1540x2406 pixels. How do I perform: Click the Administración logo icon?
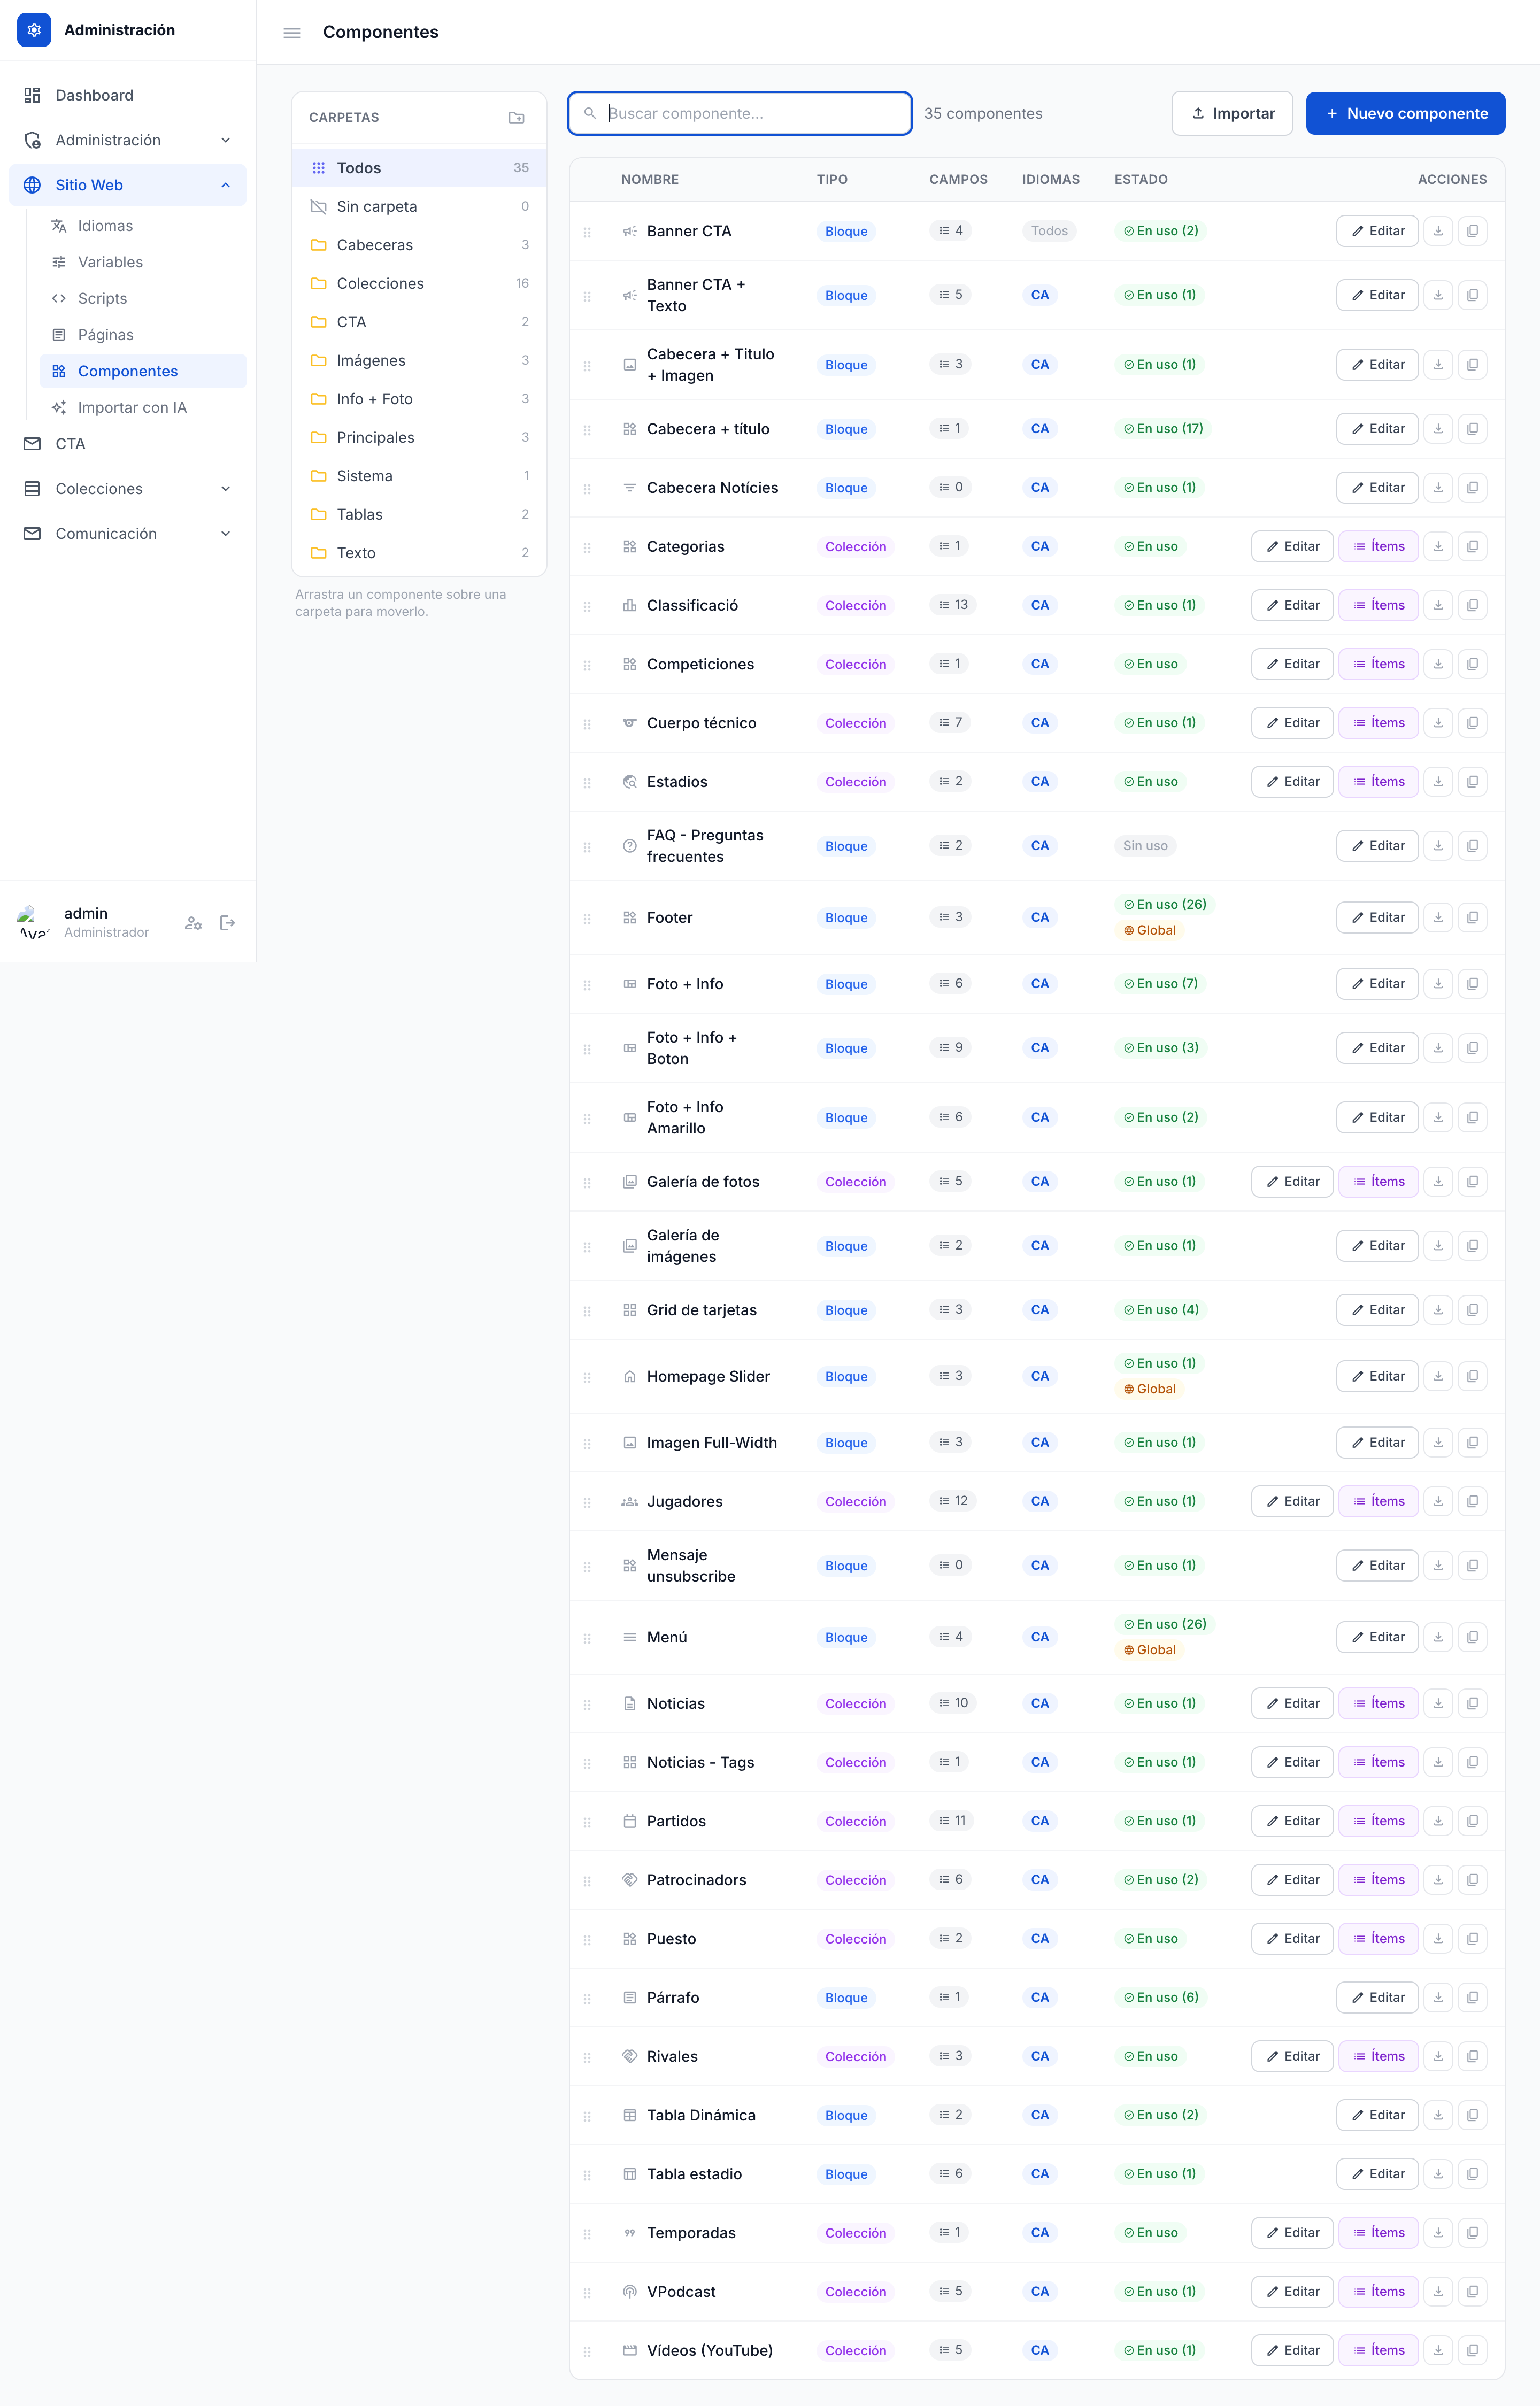coord(34,30)
